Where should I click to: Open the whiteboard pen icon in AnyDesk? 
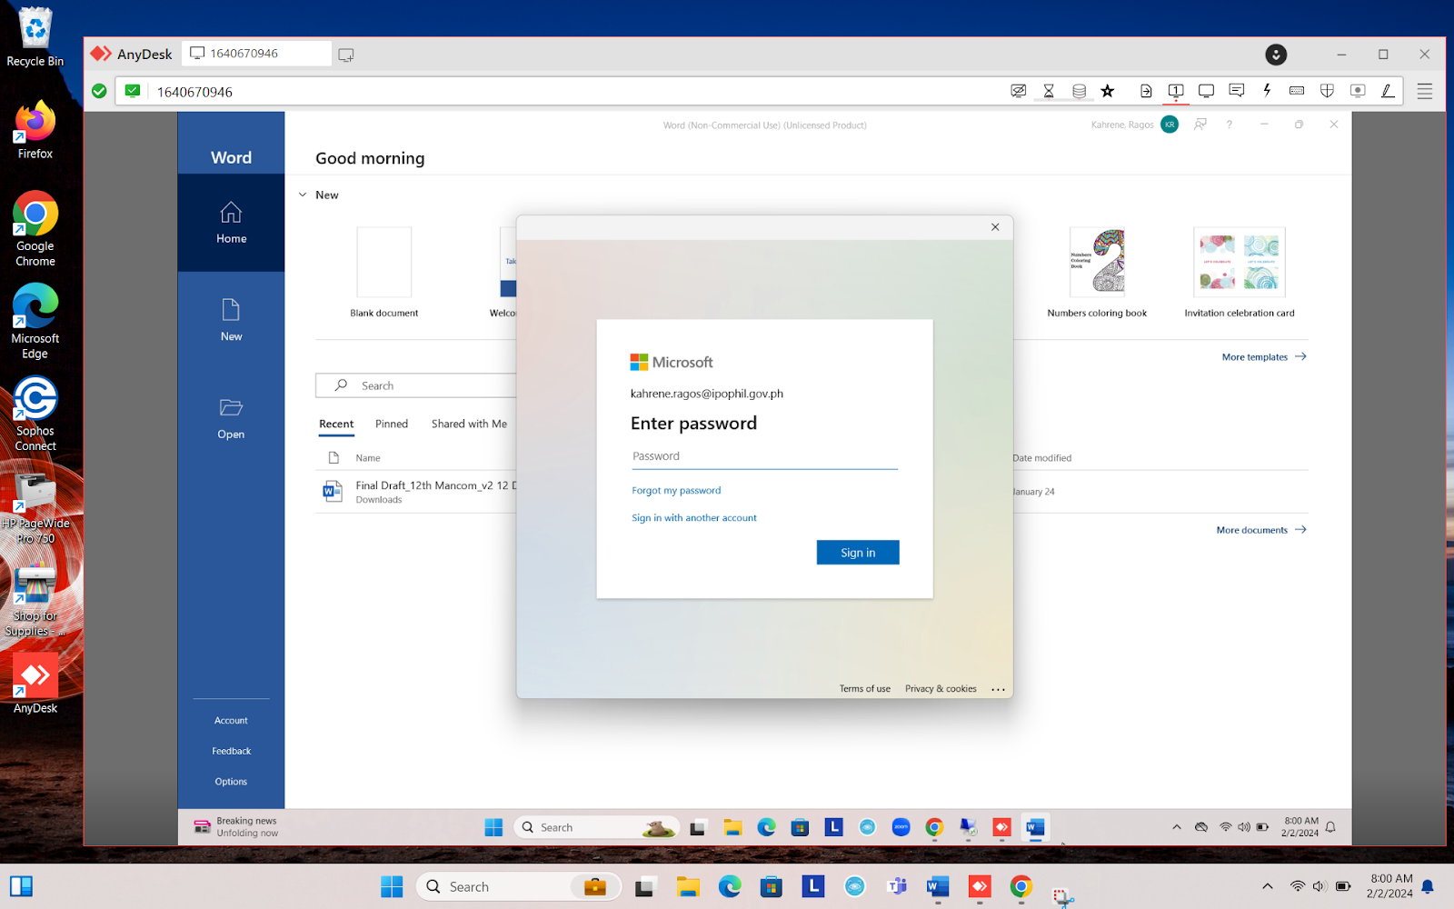tap(1388, 91)
